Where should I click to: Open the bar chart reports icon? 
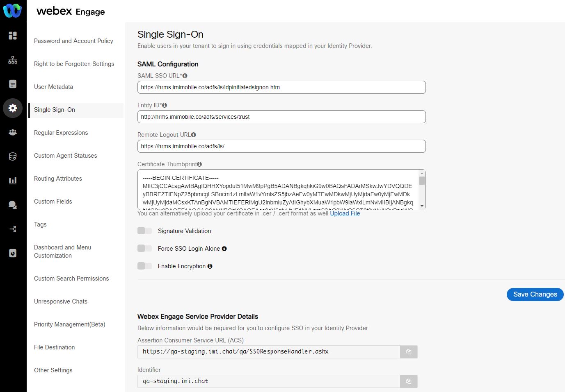point(13,181)
